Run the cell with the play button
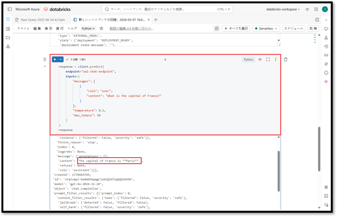The width and height of the screenshot is (337, 217). point(55,60)
